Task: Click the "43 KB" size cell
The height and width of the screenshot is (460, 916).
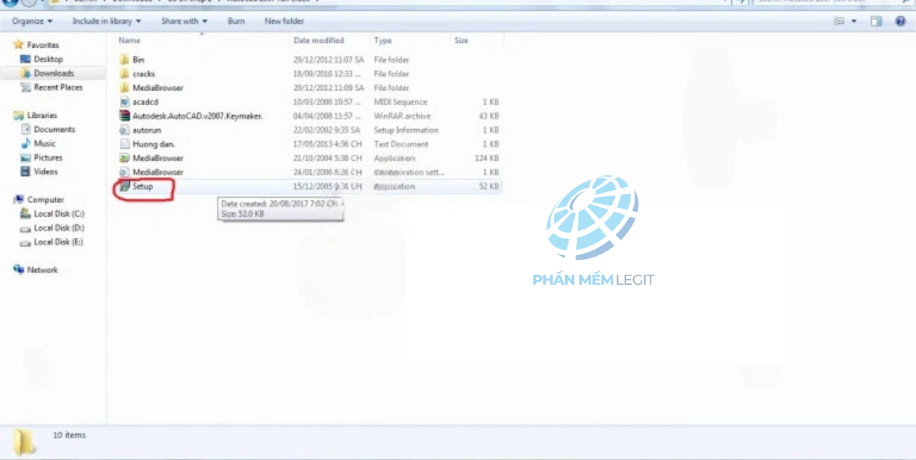Action: [489, 116]
